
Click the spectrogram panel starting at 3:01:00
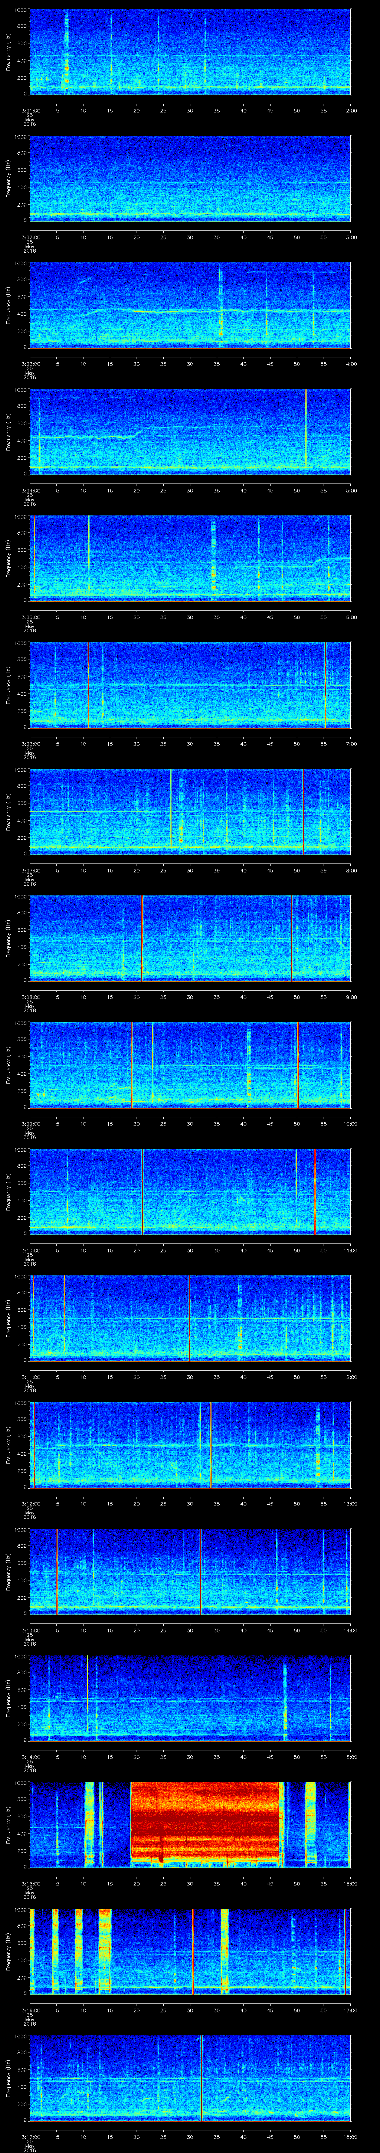click(x=190, y=52)
